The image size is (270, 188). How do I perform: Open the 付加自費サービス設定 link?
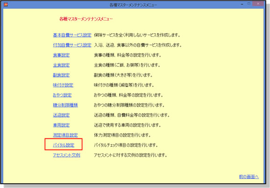(x=72, y=45)
